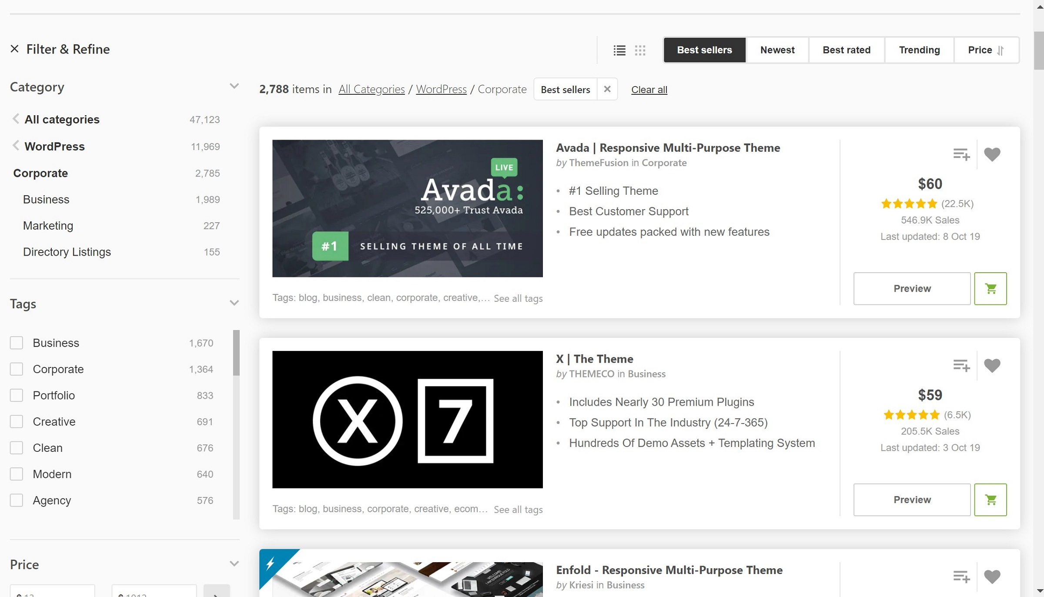Viewport: 1044px width, 597px height.
Task: Open Enfold Responsive Multi-Purpose Theme title
Action: [669, 570]
